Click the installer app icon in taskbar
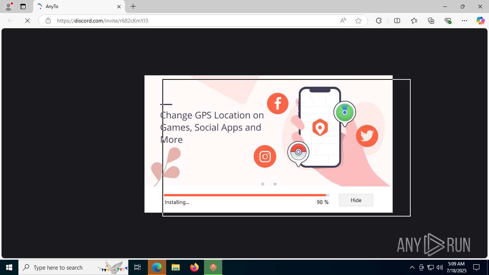This screenshot has height=275, width=489. coord(213,267)
